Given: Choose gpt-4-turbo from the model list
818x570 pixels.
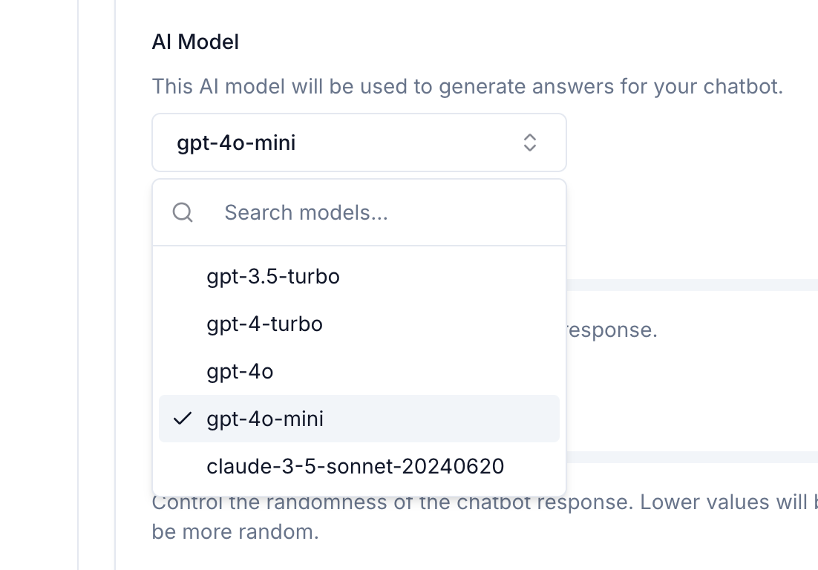Looking at the screenshot, I should (264, 324).
